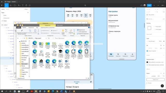The width and height of the screenshot is (166, 93).
Task: Click the blue Share button in Figma
Action: (x=149, y=5)
